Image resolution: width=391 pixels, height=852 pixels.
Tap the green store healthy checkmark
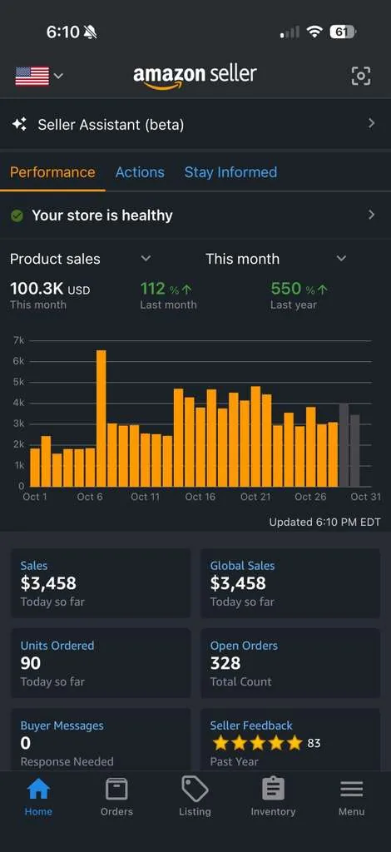pyautogui.click(x=17, y=215)
